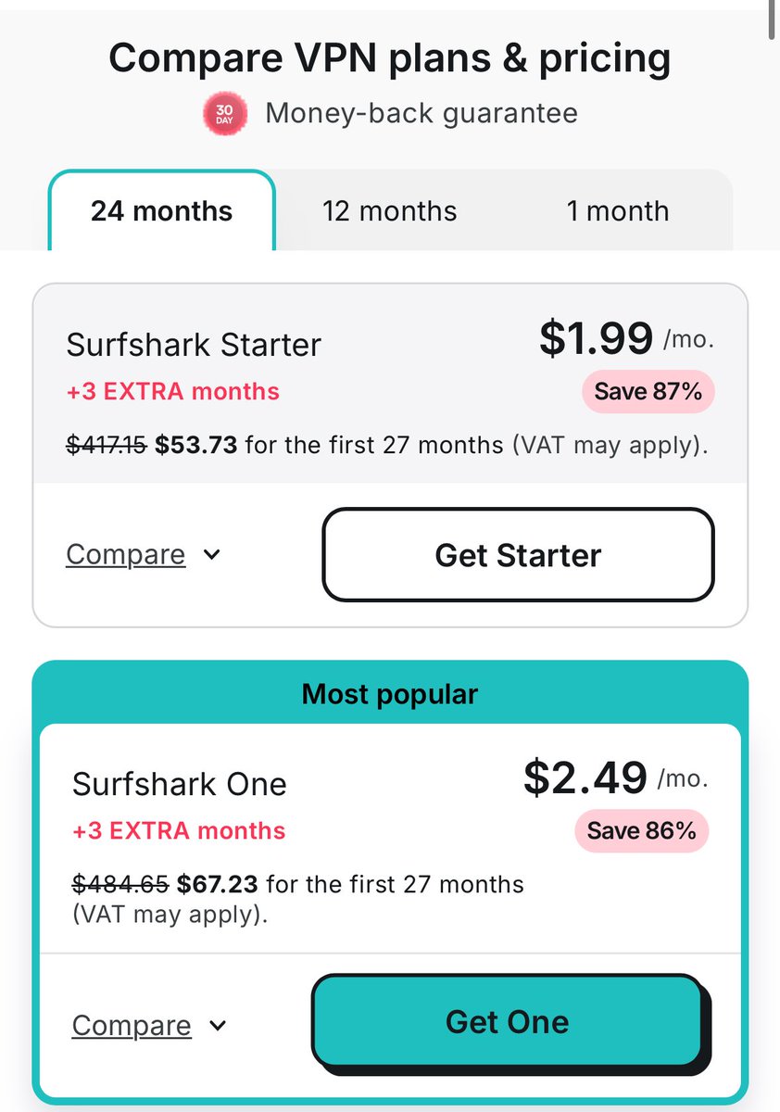780x1112 pixels.
Task: Expand the chevron beside the Starter Compare link
Action: (x=211, y=555)
